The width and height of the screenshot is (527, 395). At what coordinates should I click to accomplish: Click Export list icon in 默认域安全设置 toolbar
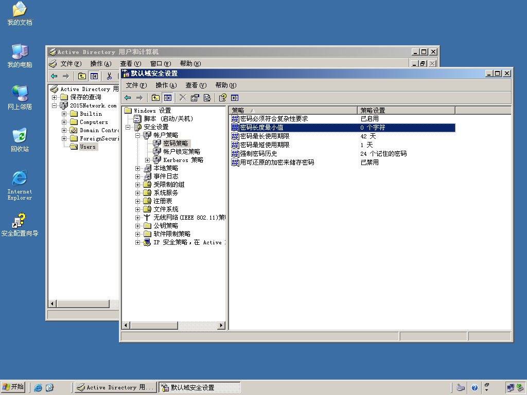pos(207,98)
